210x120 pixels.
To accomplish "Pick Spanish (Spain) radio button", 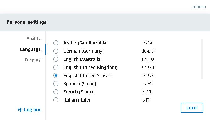I will 56,84.
